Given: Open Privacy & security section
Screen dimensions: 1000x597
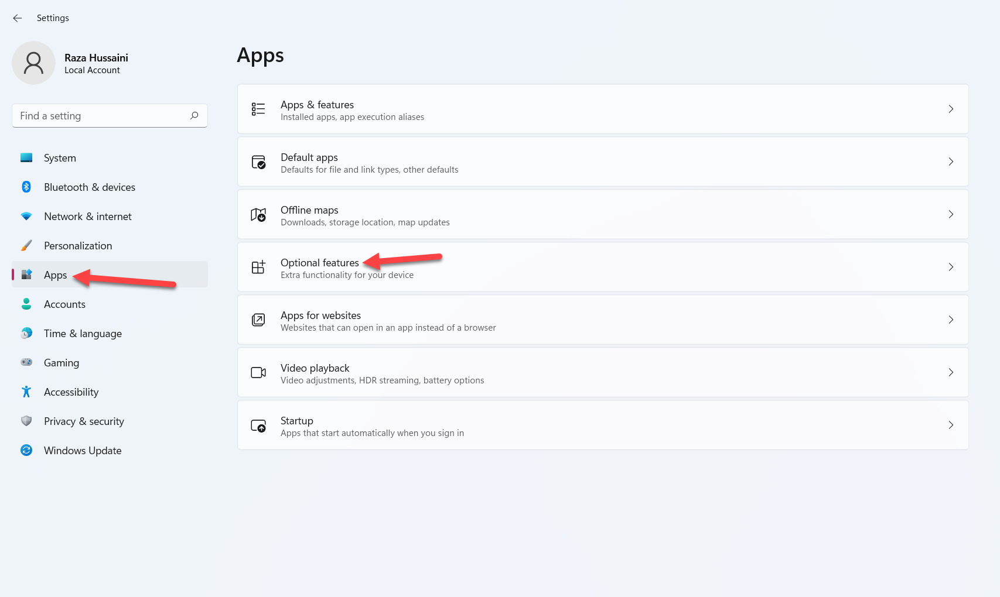Looking at the screenshot, I should coord(84,421).
